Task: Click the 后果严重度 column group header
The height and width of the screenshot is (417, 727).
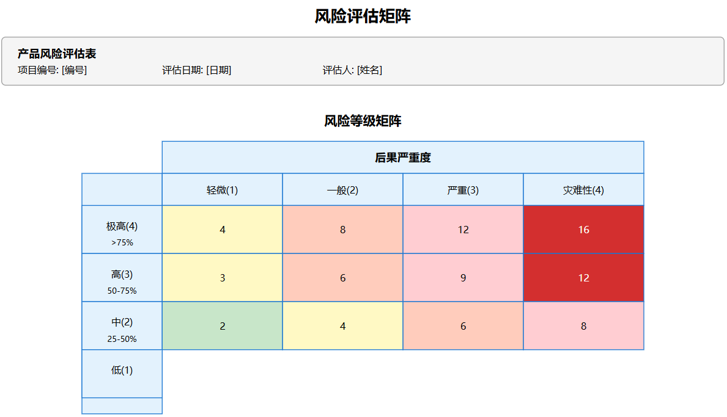Action: click(x=403, y=157)
